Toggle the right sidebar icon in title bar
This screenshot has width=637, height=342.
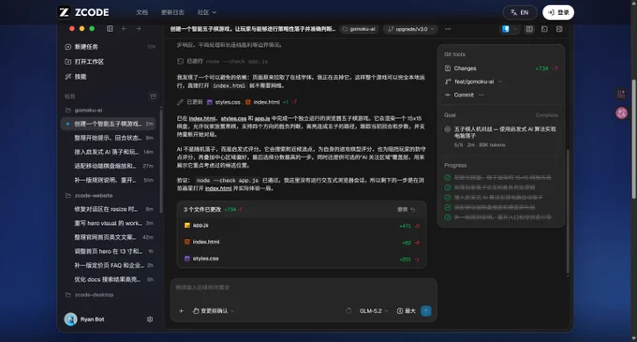click(x=559, y=29)
